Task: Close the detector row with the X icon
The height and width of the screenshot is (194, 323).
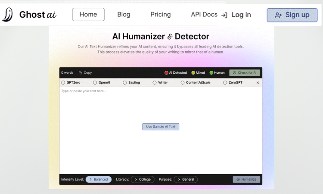Action: (x=258, y=82)
